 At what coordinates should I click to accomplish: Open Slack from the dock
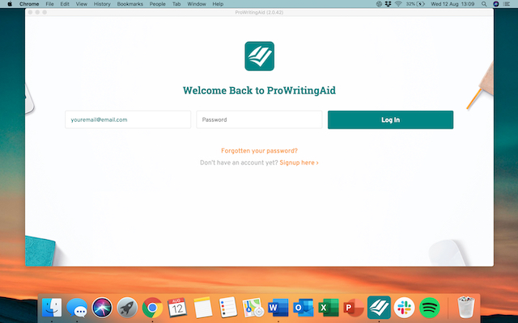click(404, 308)
